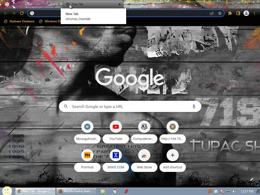Image resolution: width=260 pixels, height=195 pixels.
Task: Open the volume speaker tray icon
Action: pos(234,191)
